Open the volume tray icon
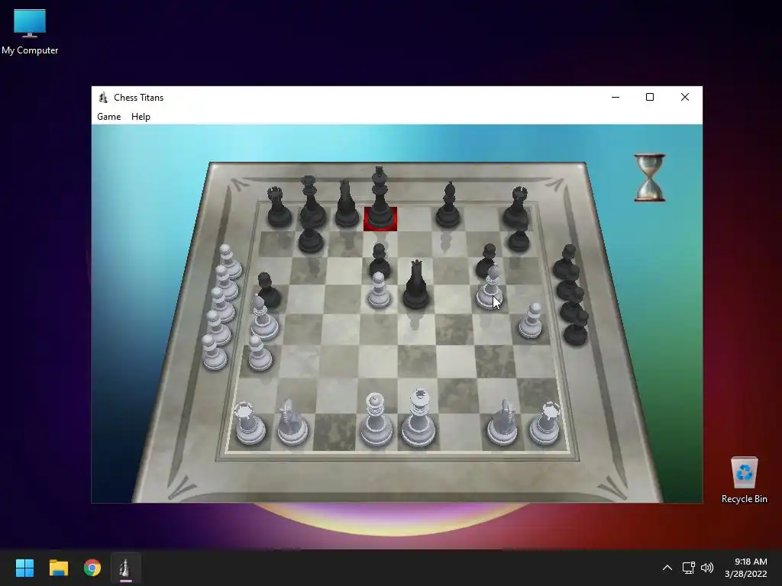782x586 pixels. [707, 568]
